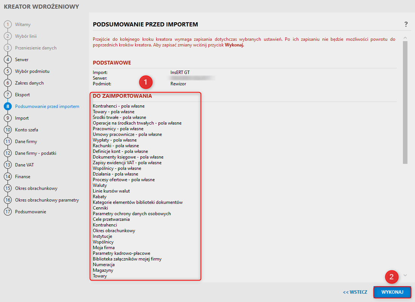Click step 17 circle icon for Podsumowanie
Viewport: 415px width, 302px height.
coord(8,212)
